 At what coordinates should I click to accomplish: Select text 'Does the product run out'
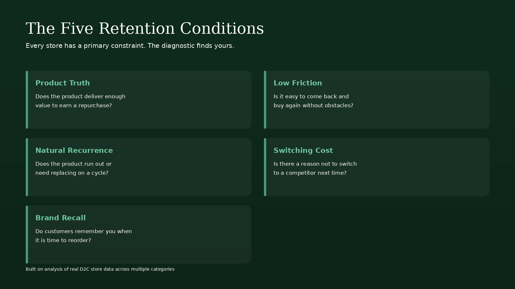point(70,164)
